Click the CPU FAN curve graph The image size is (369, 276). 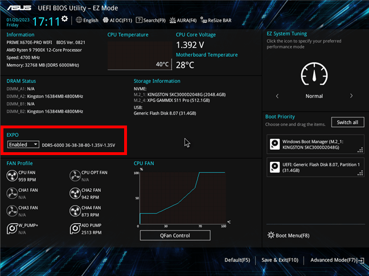coord(183,198)
